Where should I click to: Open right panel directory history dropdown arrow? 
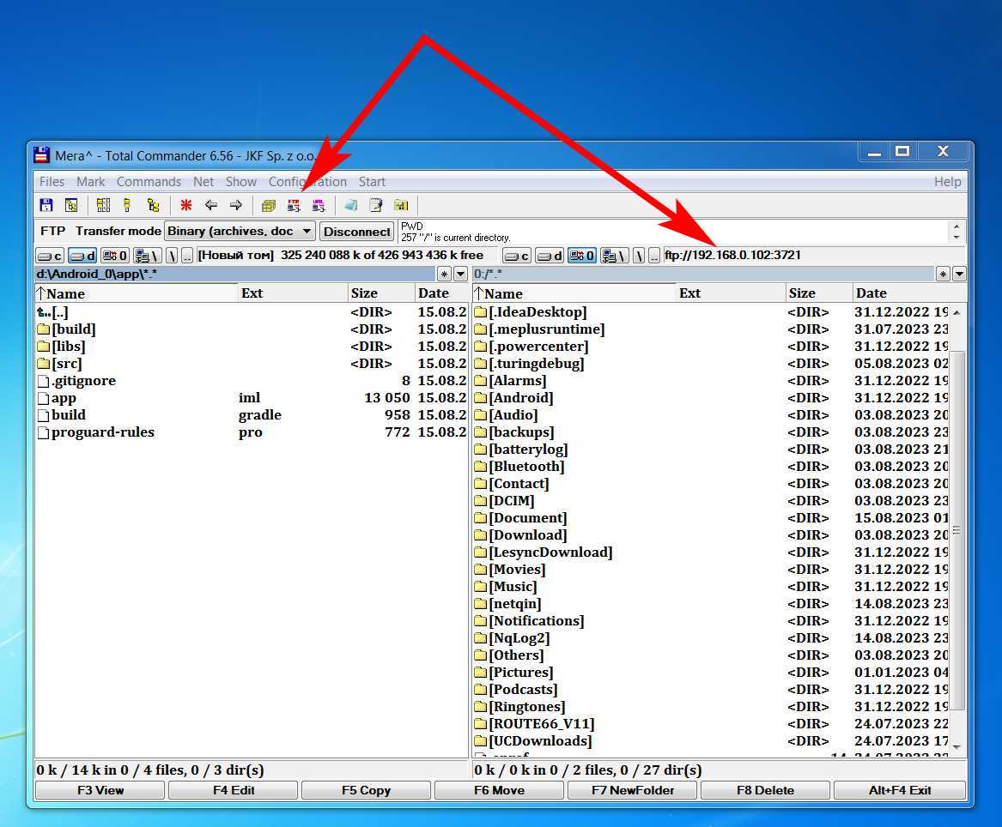(x=959, y=275)
